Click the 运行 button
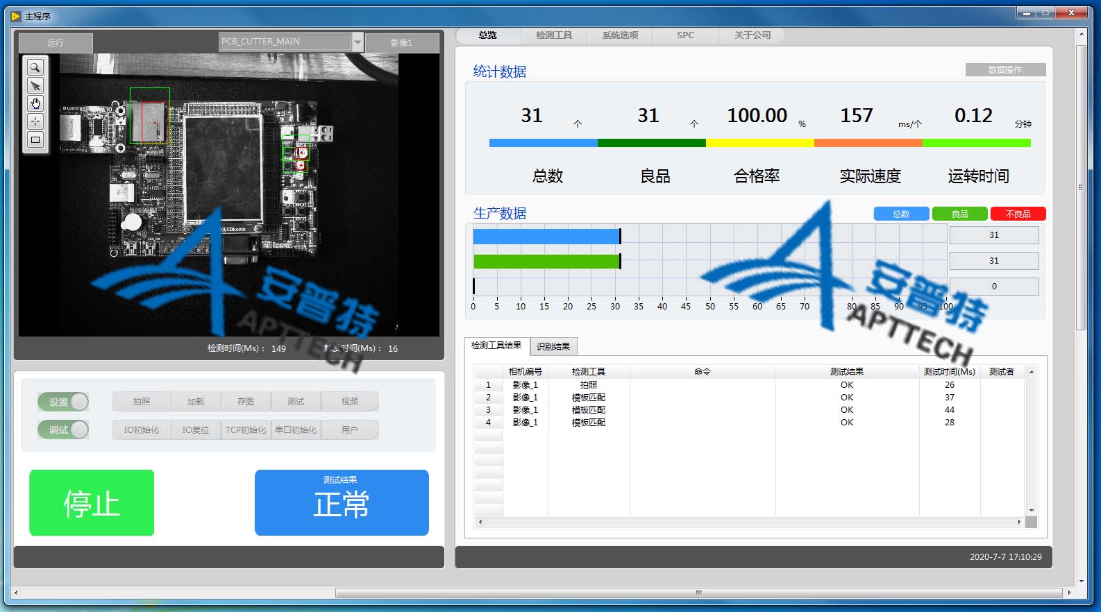Screen dimensions: 1101x612 [56, 43]
